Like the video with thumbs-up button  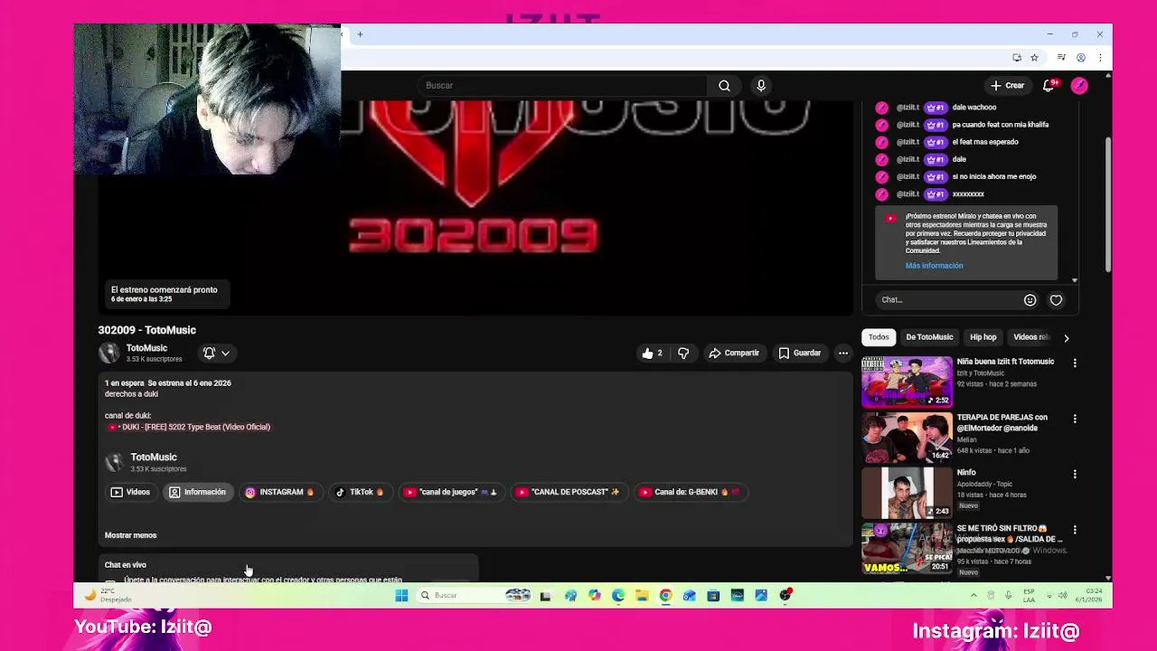tap(652, 353)
